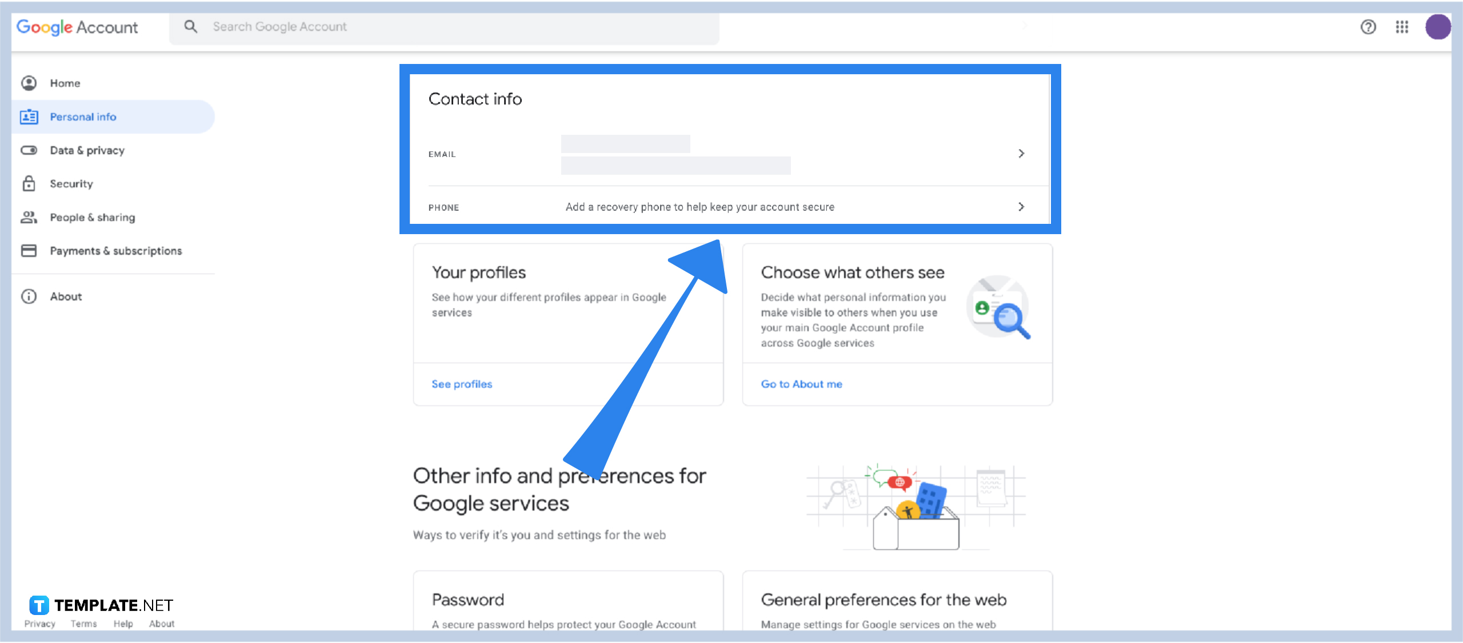1463x643 pixels.
Task: Open the Your profiles section
Action: (461, 383)
